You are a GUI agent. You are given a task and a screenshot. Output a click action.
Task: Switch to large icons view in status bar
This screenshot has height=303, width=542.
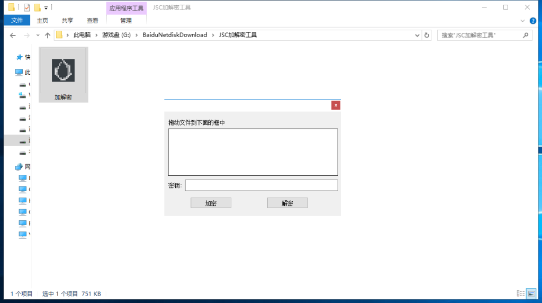click(x=531, y=293)
